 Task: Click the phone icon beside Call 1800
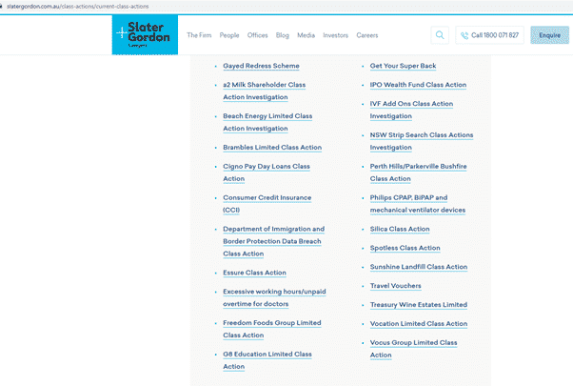click(x=464, y=35)
